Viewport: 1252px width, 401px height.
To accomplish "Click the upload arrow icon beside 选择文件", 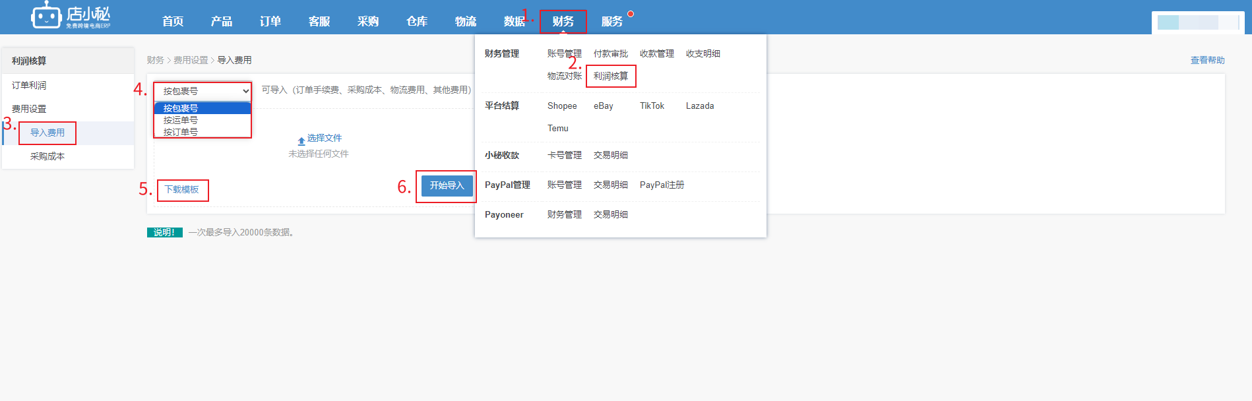I will pyautogui.click(x=301, y=140).
